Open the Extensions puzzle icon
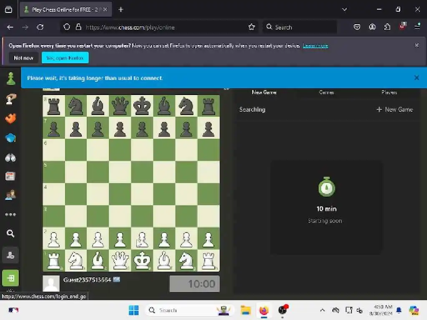Screen dimensions: 427x320 (387, 27)
